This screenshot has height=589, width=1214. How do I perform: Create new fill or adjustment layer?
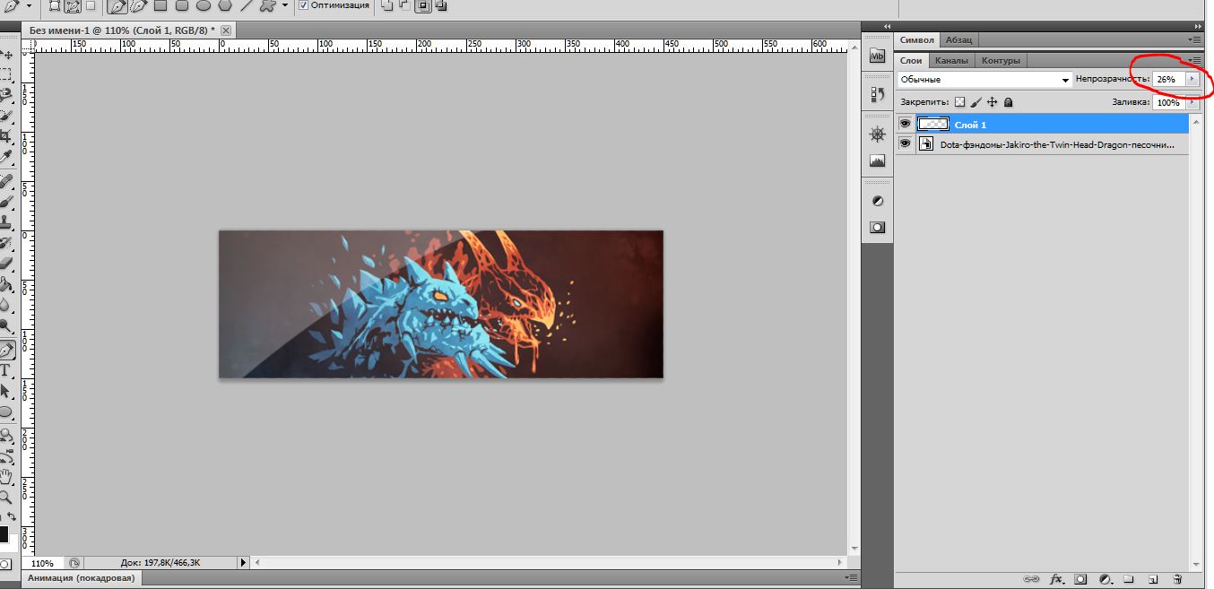(1106, 579)
